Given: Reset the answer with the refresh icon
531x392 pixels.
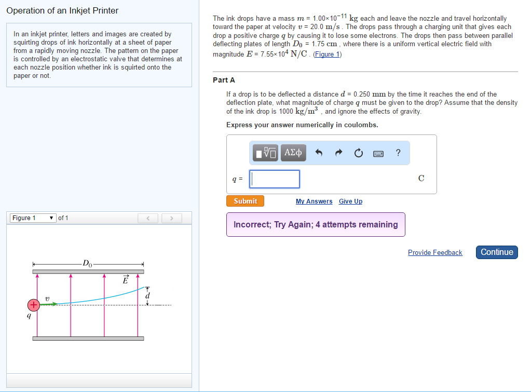Looking at the screenshot, I should pos(358,153).
